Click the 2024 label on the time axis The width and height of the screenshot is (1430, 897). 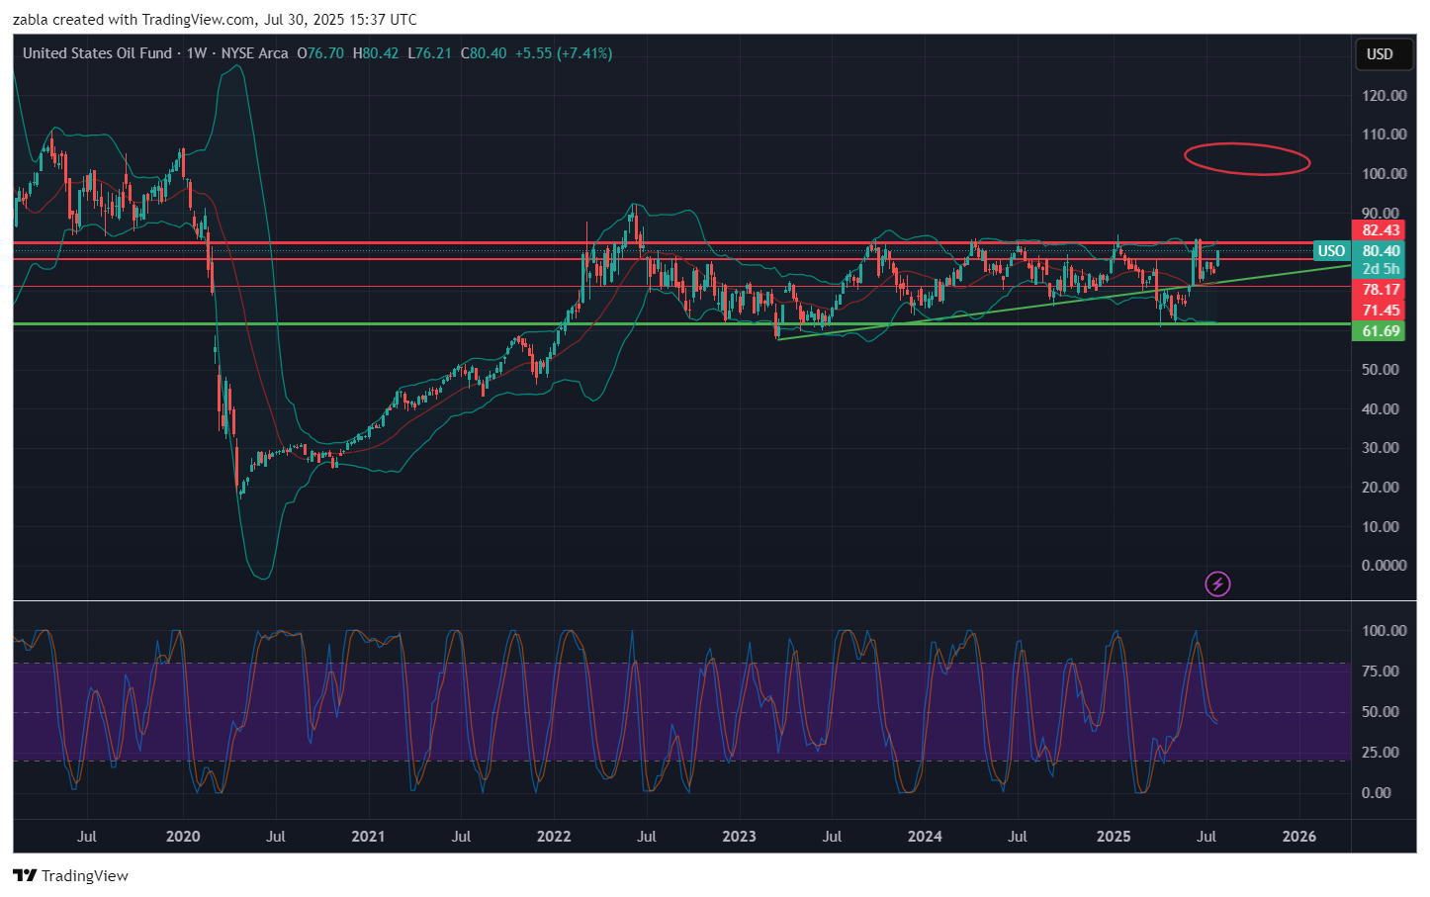pyautogui.click(x=925, y=837)
